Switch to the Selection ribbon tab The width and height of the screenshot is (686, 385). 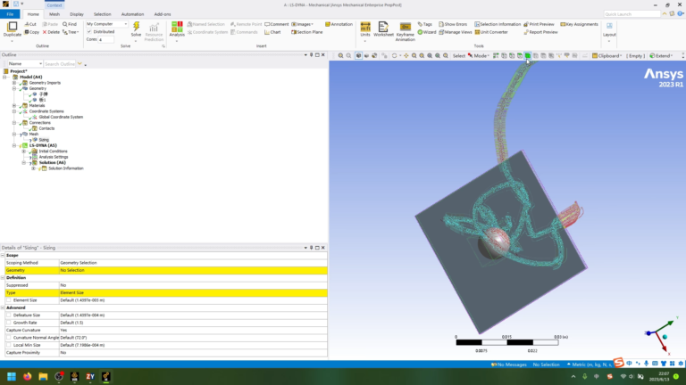pyautogui.click(x=102, y=14)
